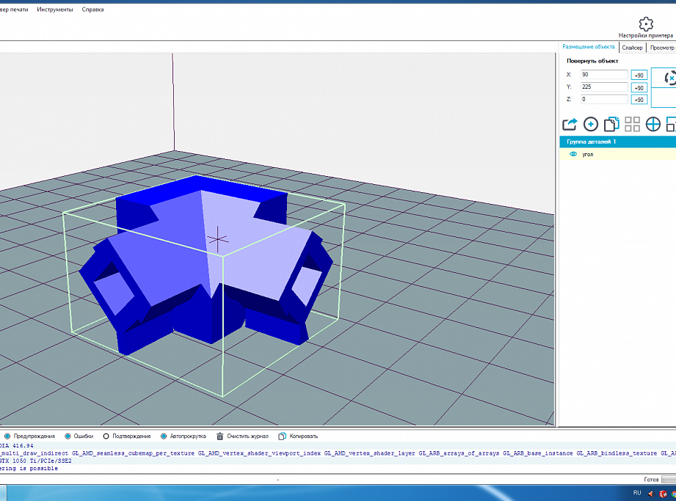The height and width of the screenshot is (501, 676).
Task: Click the center object crosshair icon
Action: click(653, 124)
